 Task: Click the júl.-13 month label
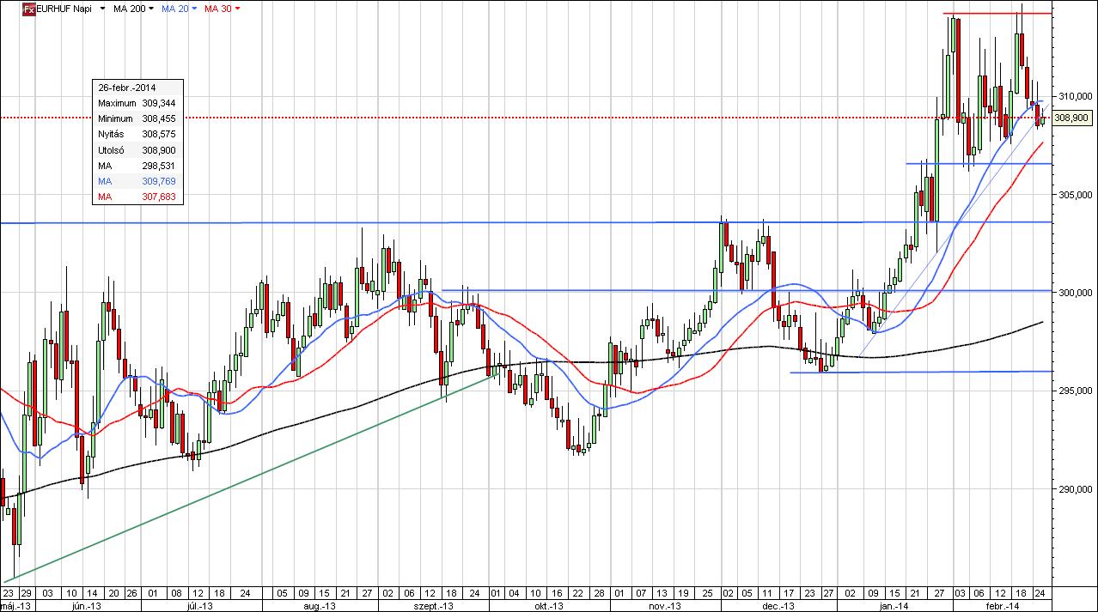[199, 605]
